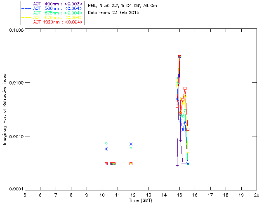The image size is (264, 211).
Task: Click the 0.0010 y-axis tick label
Action: click(x=16, y=136)
